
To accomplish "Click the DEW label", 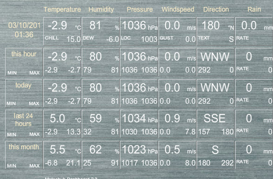I will click(x=88, y=38).
